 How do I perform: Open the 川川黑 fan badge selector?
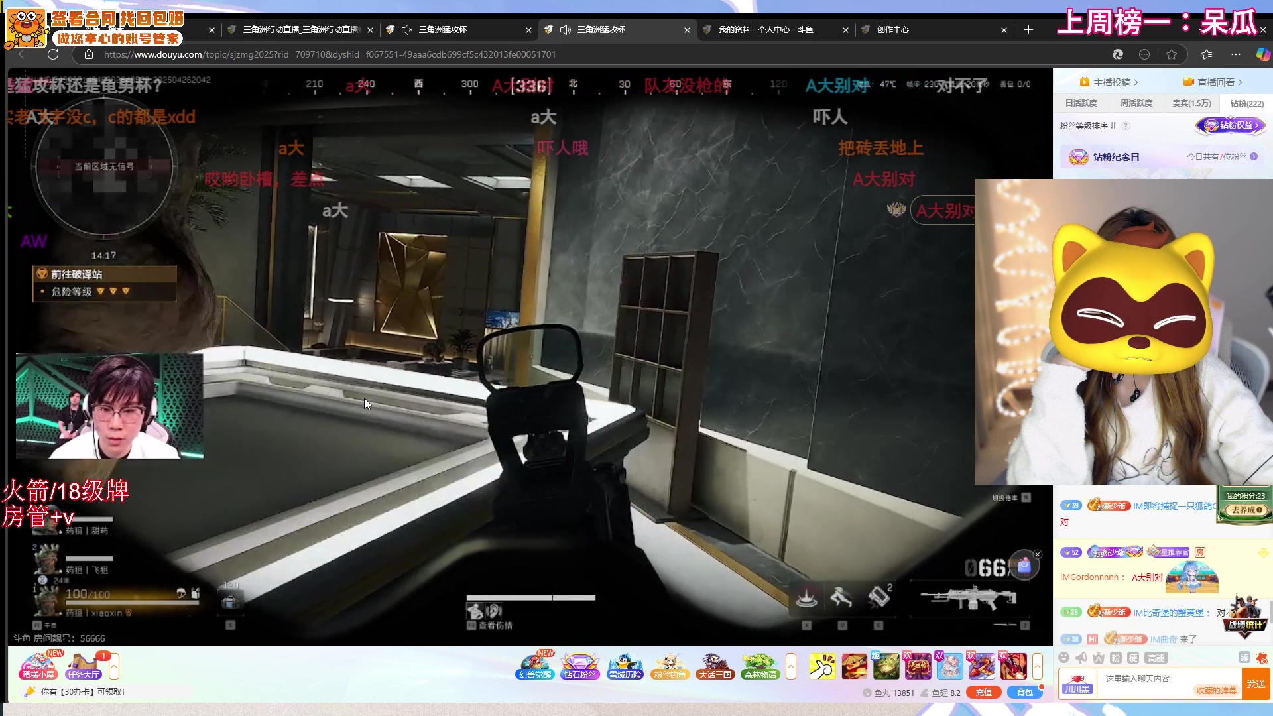1077,684
